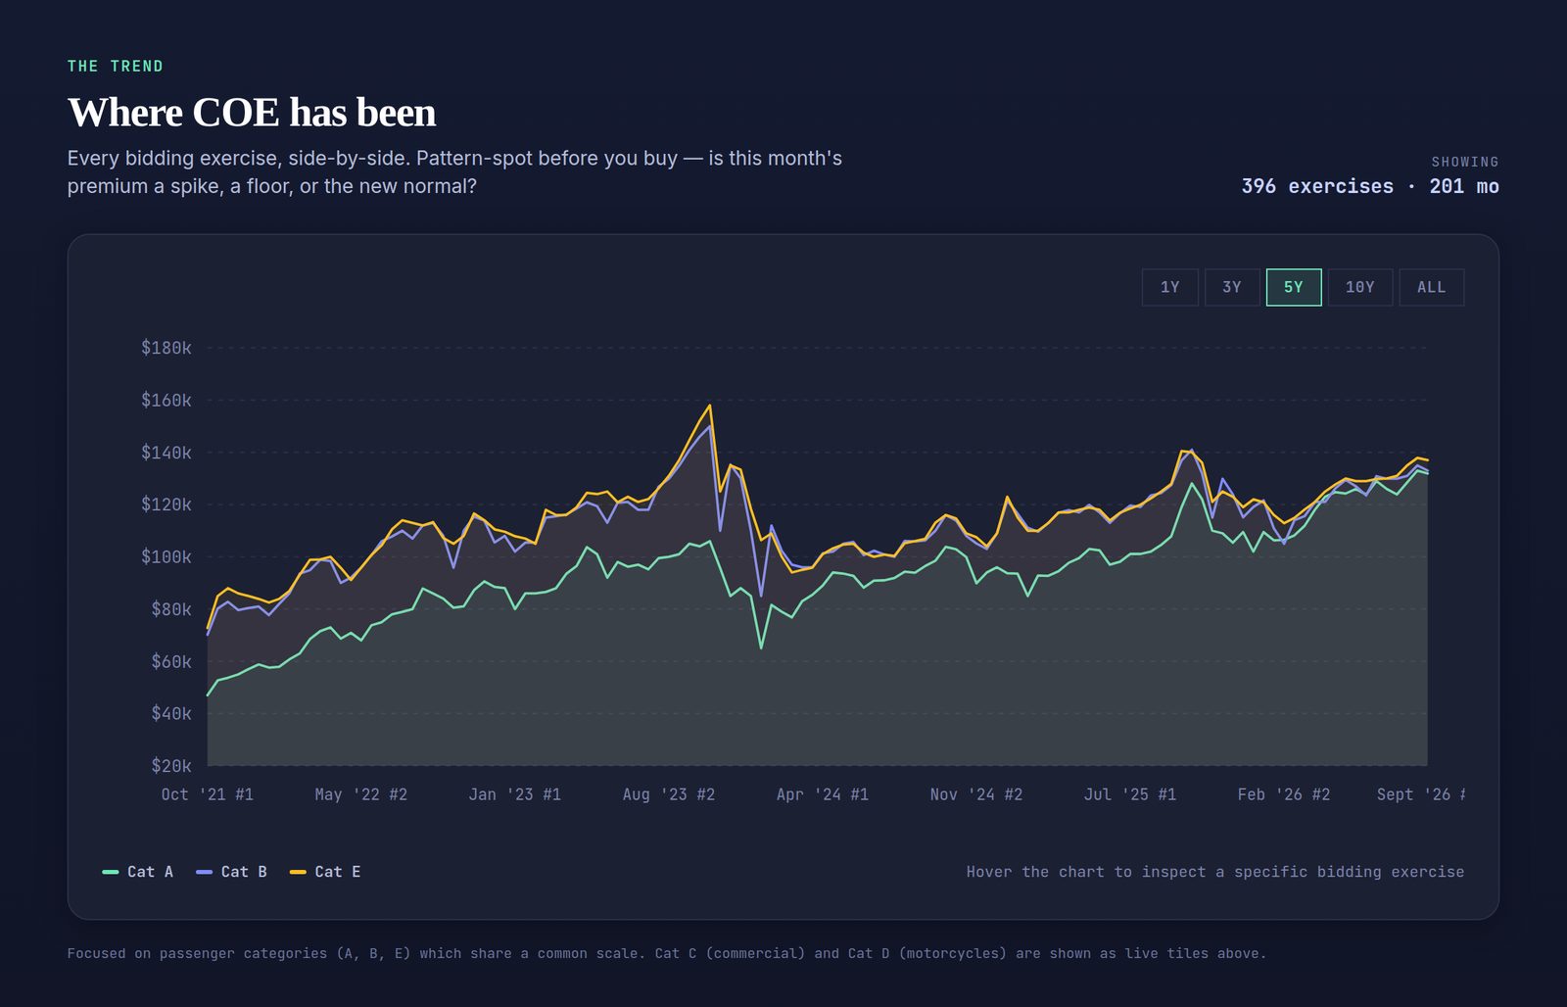The height and width of the screenshot is (1007, 1567).
Task: Select the active 5Y range
Action: (x=1294, y=287)
